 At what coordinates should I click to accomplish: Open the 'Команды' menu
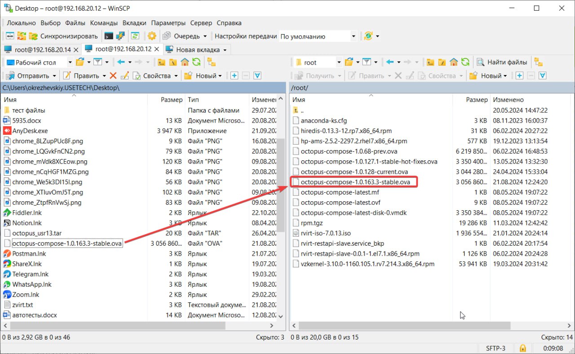[104, 23]
